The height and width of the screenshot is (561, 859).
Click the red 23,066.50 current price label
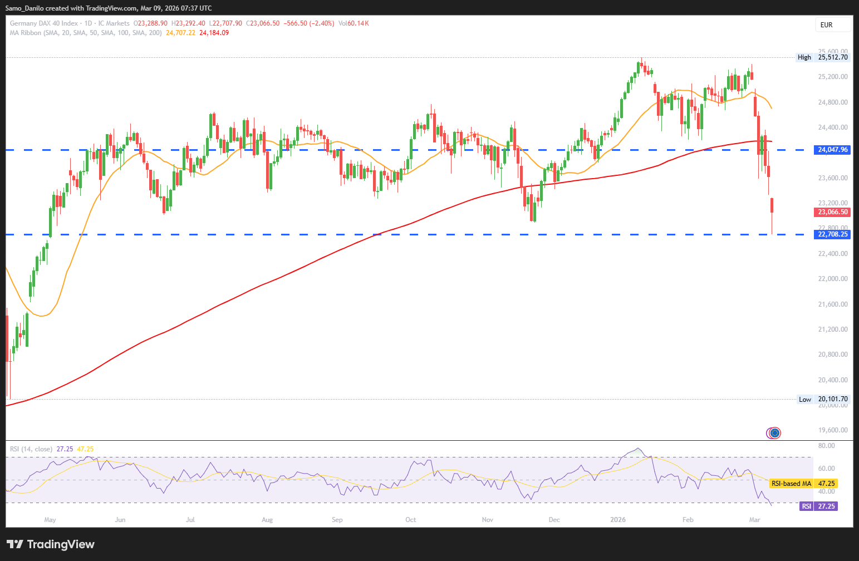[x=832, y=212]
